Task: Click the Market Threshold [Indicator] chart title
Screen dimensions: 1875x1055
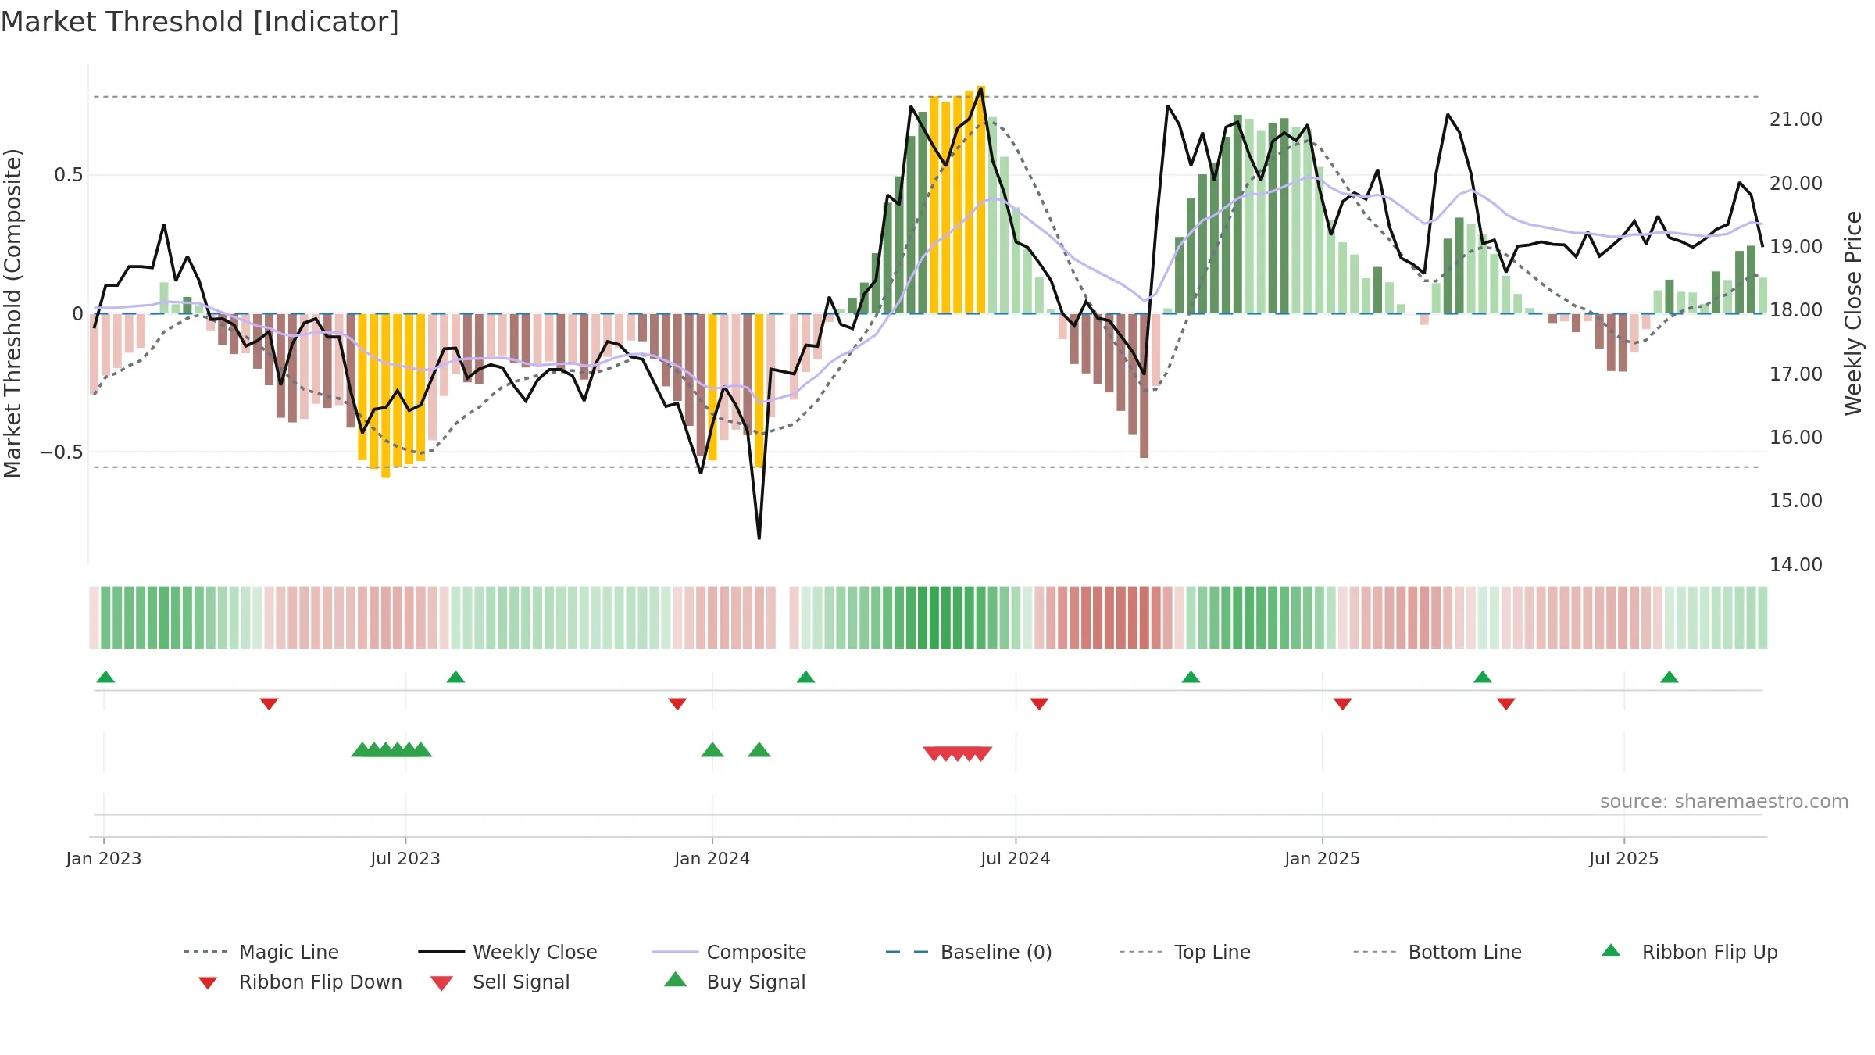Action: point(200,22)
